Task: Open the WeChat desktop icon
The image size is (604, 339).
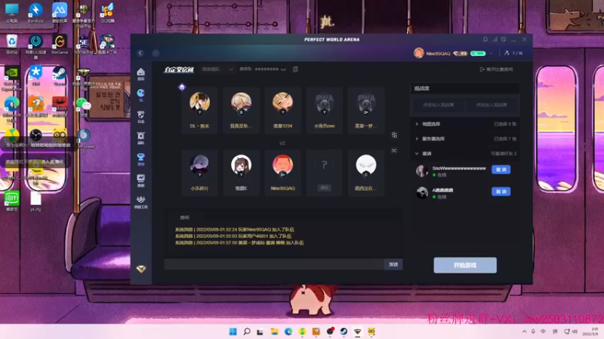Action: [x=83, y=106]
